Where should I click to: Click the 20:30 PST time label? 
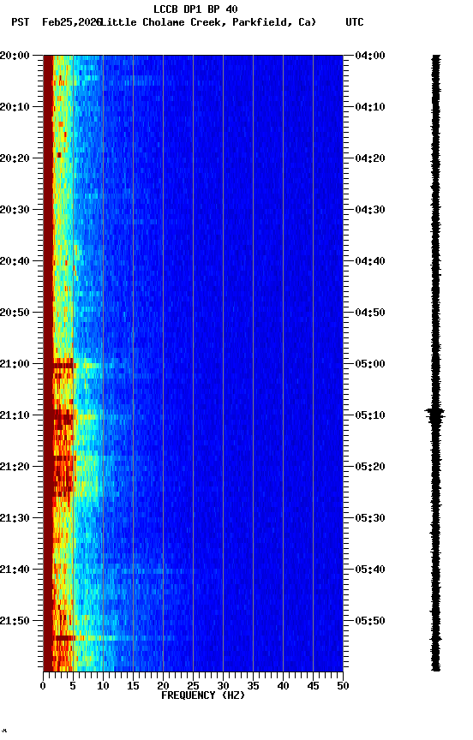[15, 210]
